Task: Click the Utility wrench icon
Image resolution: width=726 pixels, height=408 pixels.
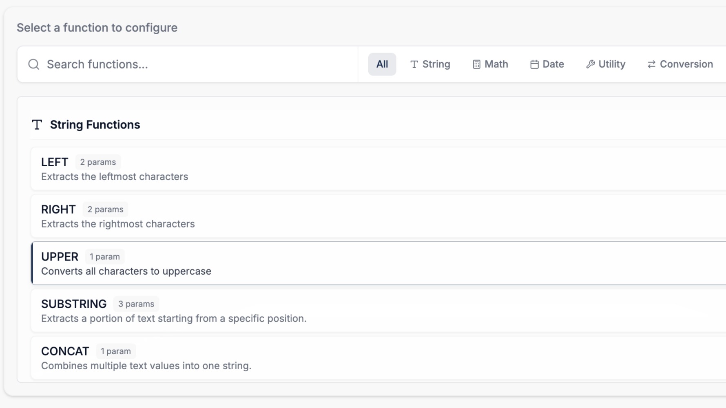Action: click(x=590, y=64)
